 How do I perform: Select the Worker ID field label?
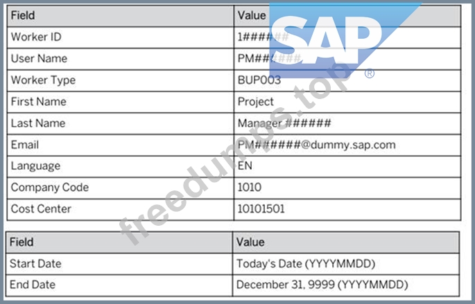(x=36, y=37)
